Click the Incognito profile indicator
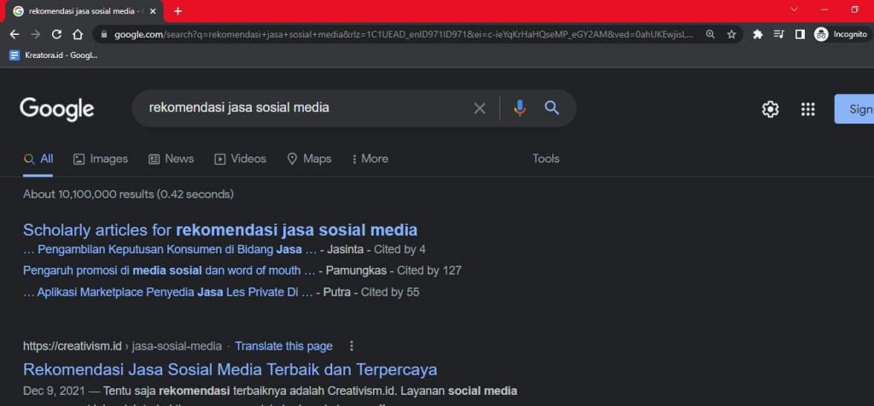The height and width of the screenshot is (406, 874). pyautogui.click(x=841, y=34)
